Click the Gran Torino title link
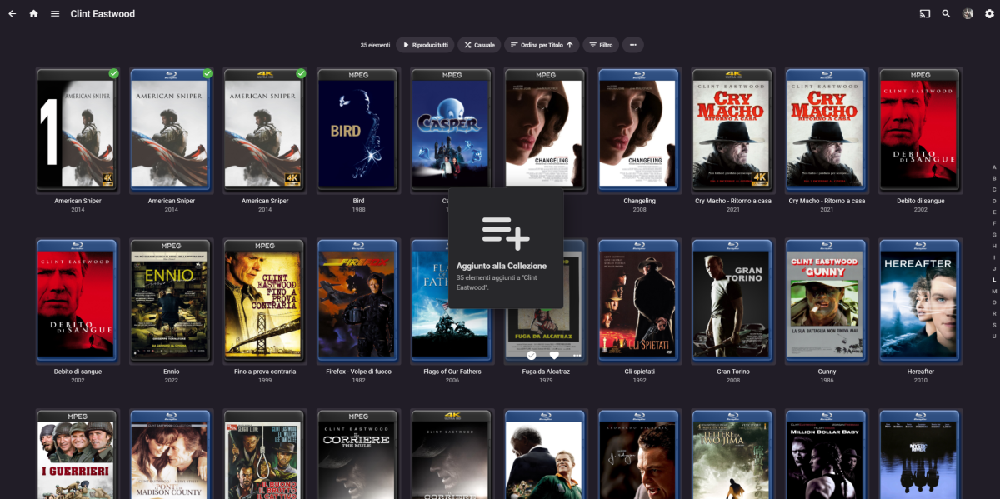The image size is (1000, 499). [733, 372]
